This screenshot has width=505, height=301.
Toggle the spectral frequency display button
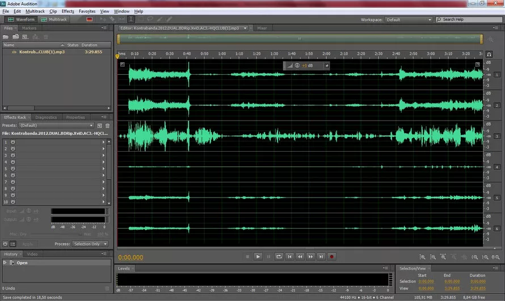(90, 19)
